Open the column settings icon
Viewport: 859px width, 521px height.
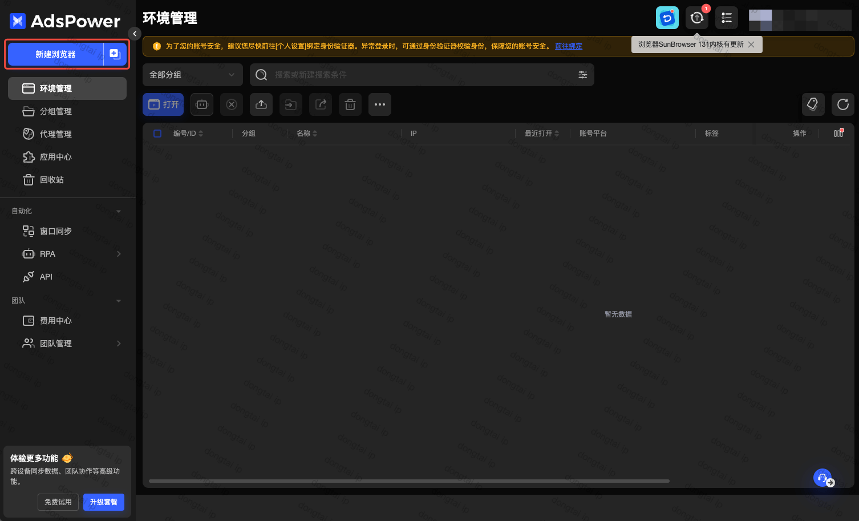click(x=838, y=134)
